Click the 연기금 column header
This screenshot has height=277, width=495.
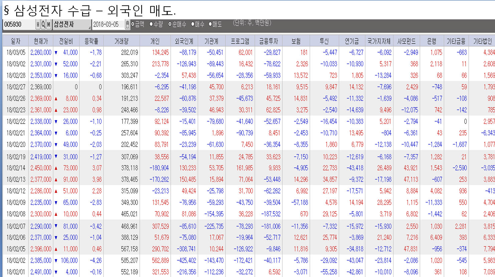(352, 41)
